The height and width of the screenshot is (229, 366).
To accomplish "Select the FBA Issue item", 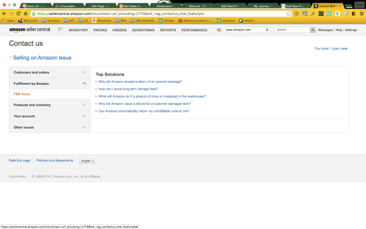I will (22, 94).
